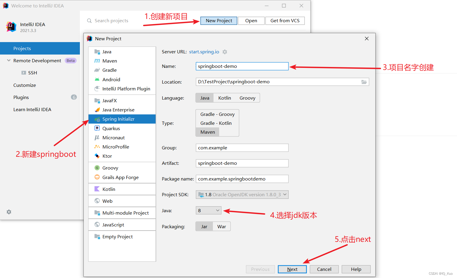
Task: Focus the Package name field
Action: tap(242, 179)
